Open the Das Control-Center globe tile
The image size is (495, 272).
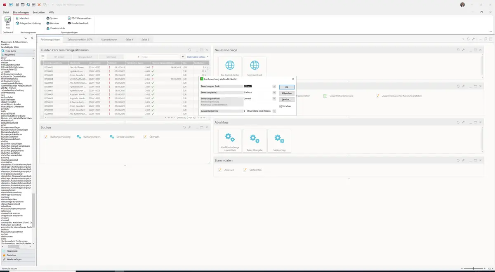click(x=230, y=67)
